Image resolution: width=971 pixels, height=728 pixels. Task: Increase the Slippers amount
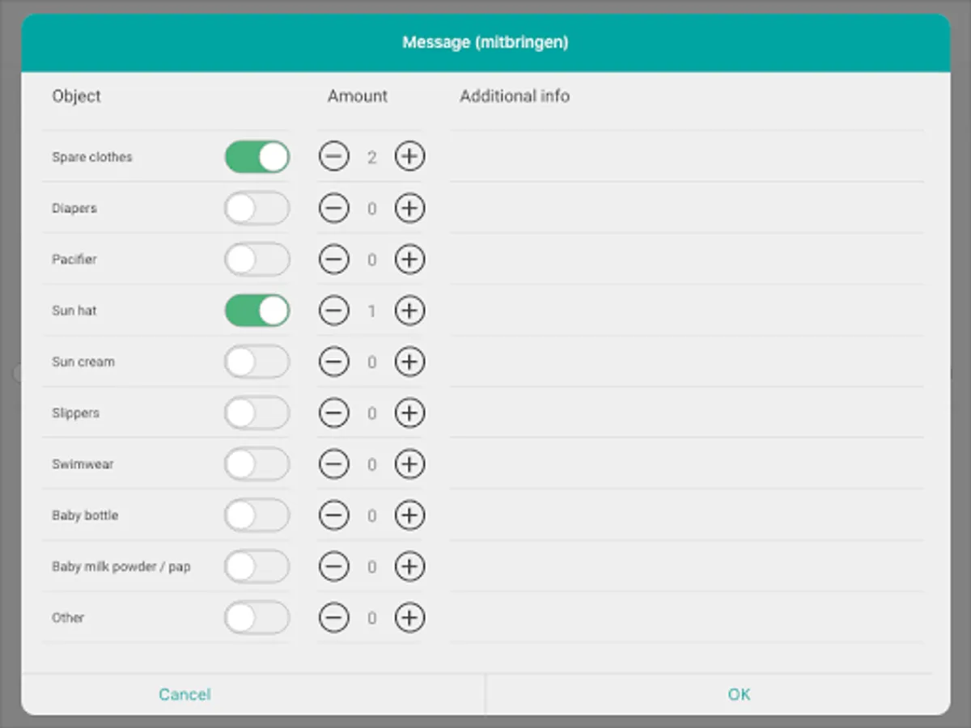coord(409,413)
